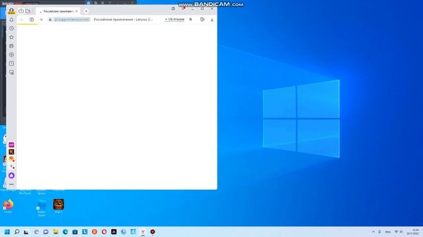
Task: Switch ENG input language in tray
Action: (388, 232)
